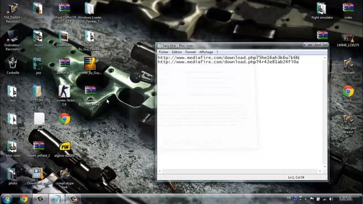This screenshot has height=204, width=363.
Task: Click the third taskbar button after Chrome
Action: pos(73,199)
